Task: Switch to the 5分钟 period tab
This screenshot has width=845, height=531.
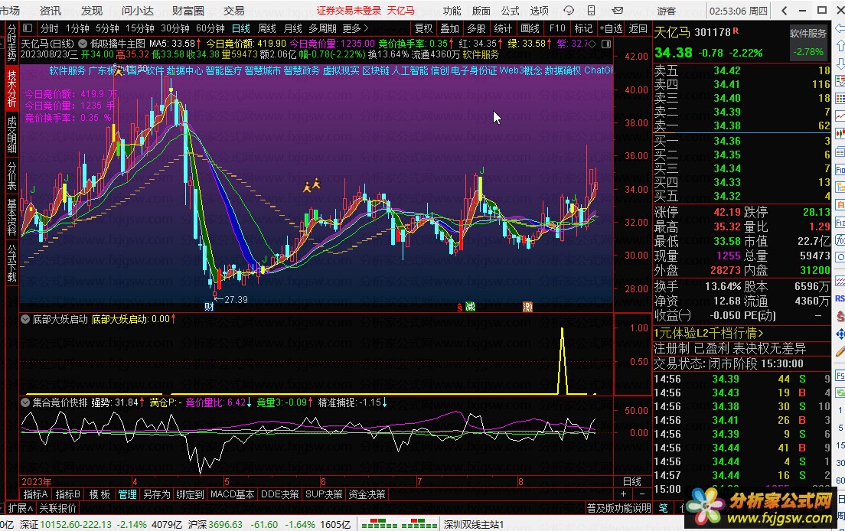Action: (x=107, y=28)
